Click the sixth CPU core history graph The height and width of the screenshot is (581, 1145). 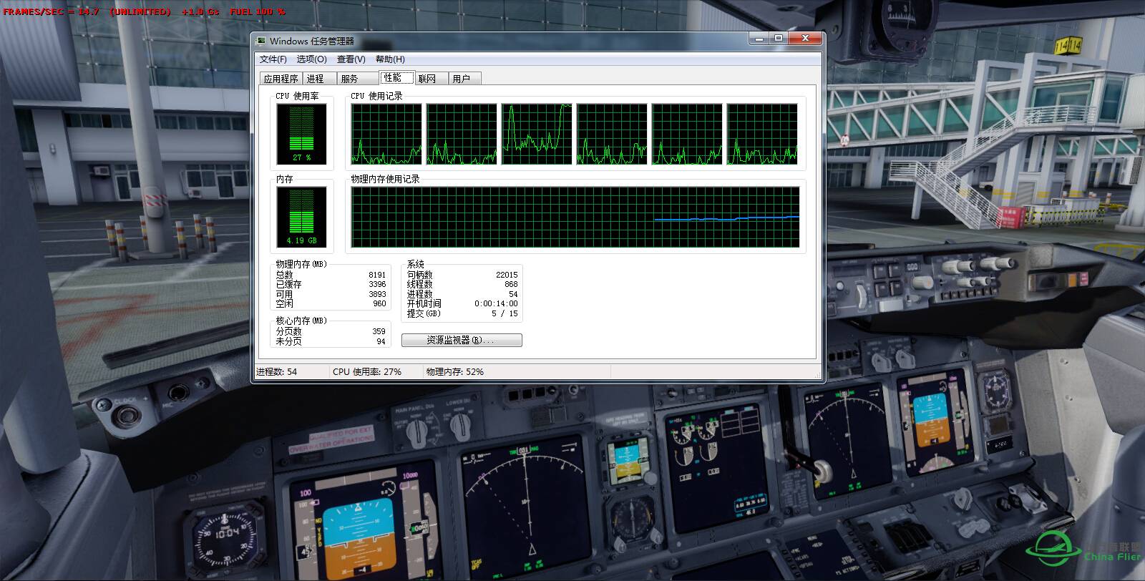tap(762, 134)
